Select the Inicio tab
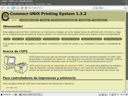The image size is (128, 96). tap(14, 20)
